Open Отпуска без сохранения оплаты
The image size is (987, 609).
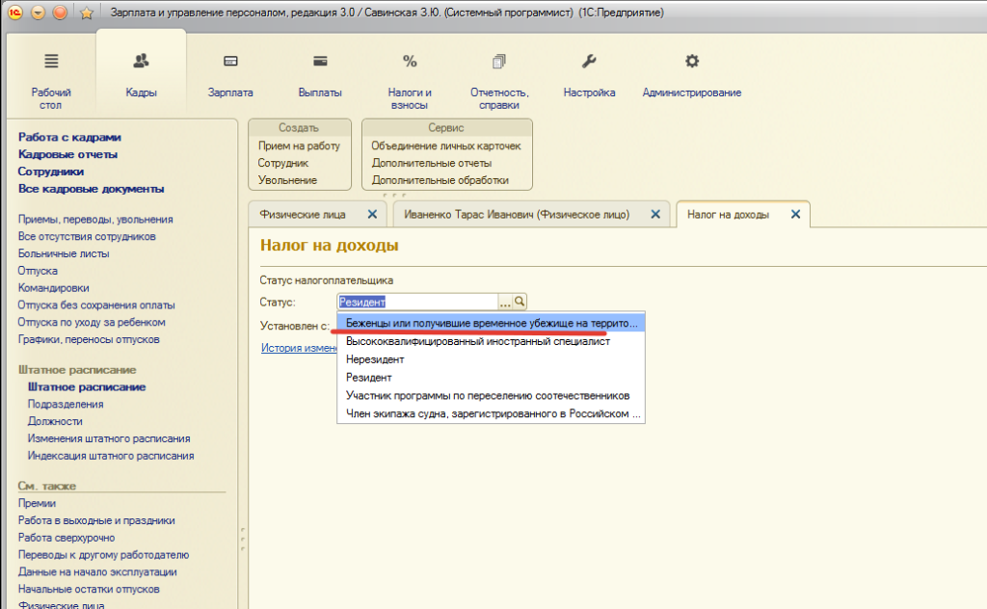point(96,305)
